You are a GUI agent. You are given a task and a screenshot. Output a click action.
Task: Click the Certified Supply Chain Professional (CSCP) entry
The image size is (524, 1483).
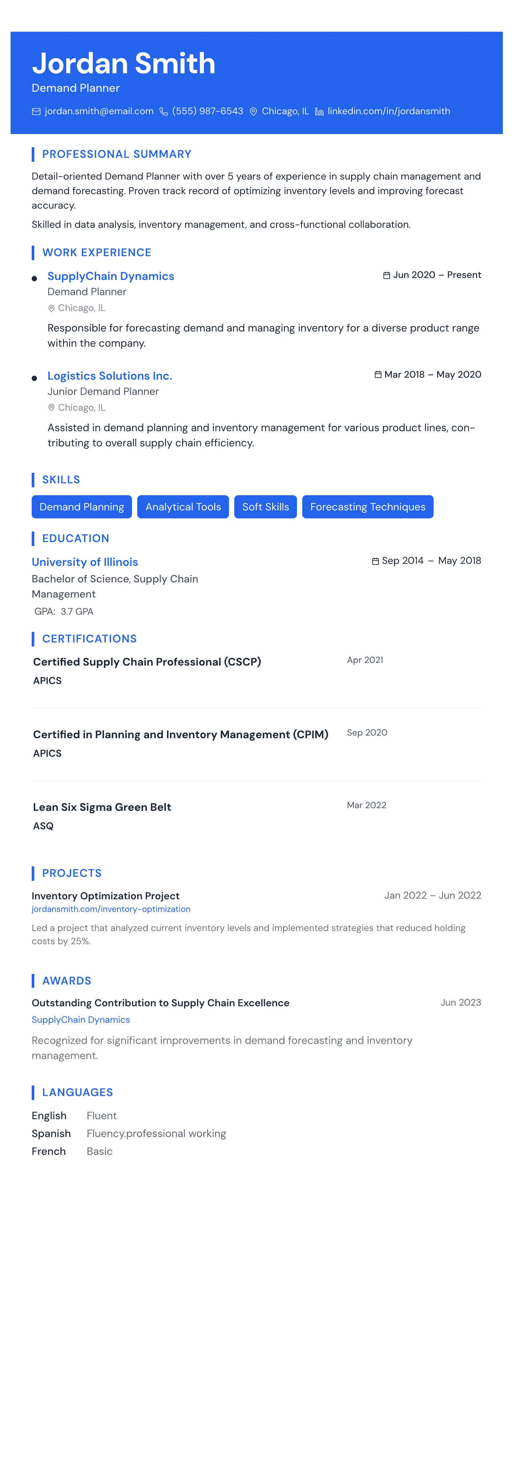[x=147, y=662]
